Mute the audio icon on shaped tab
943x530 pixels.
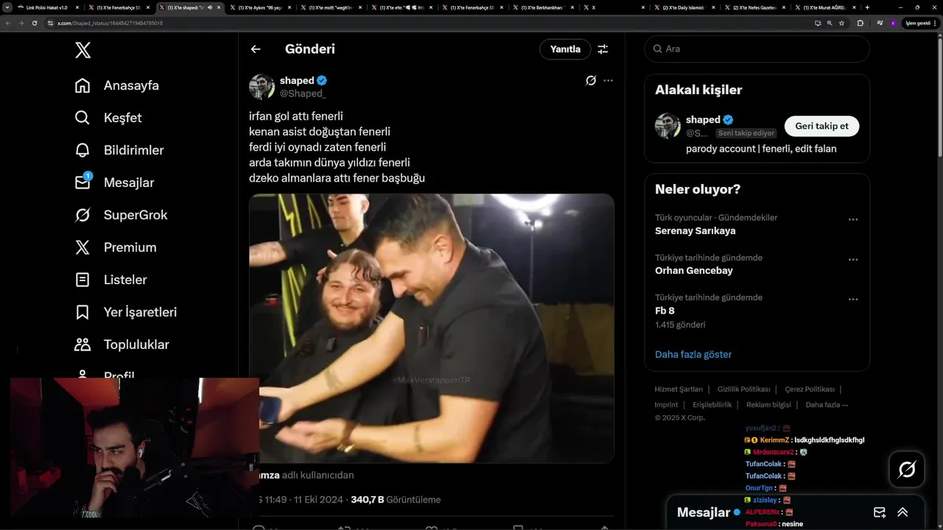point(211,7)
